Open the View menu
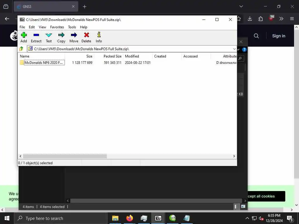 coord(42,27)
